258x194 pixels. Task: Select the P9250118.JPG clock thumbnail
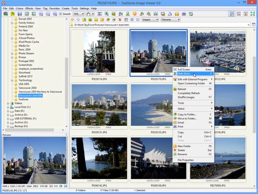pos(100,52)
